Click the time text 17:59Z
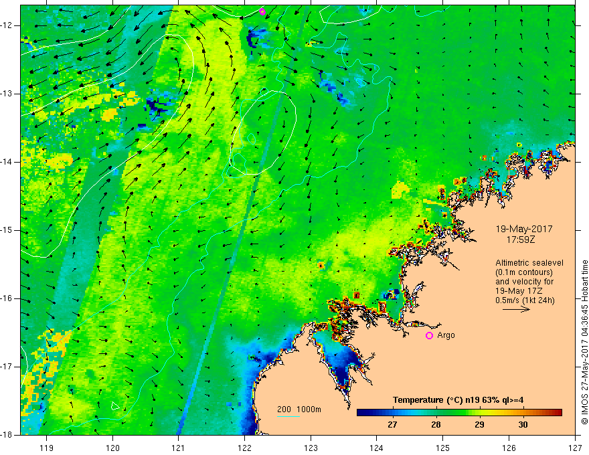 pyautogui.click(x=520, y=240)
